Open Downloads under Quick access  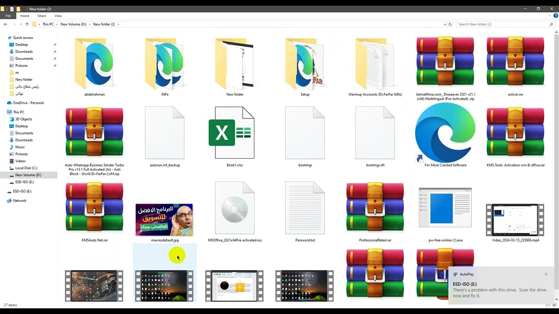pos(24,51)
